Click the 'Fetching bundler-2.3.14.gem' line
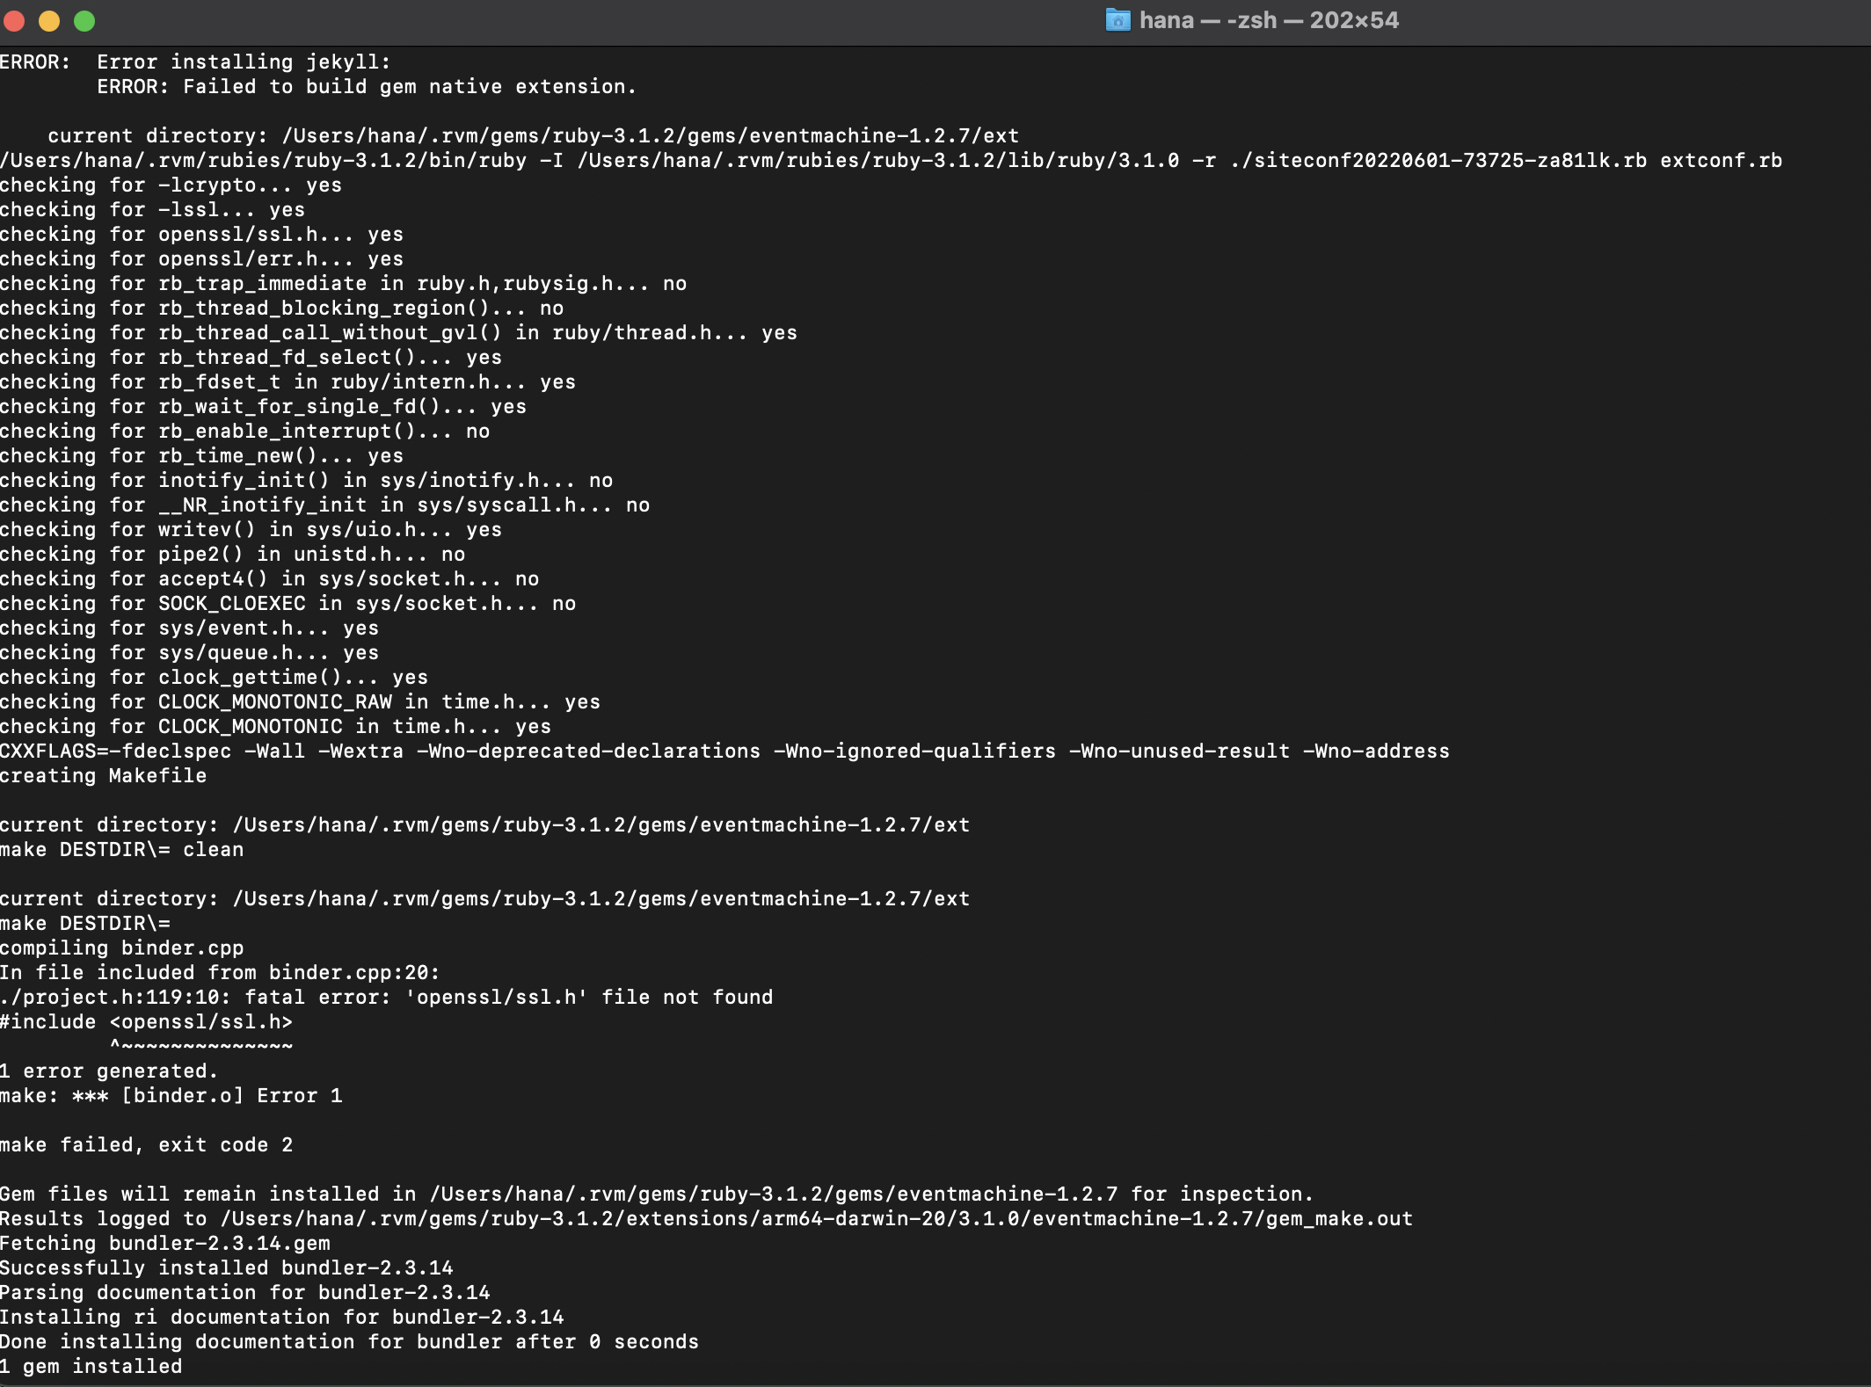 [x=165, y=1243]
